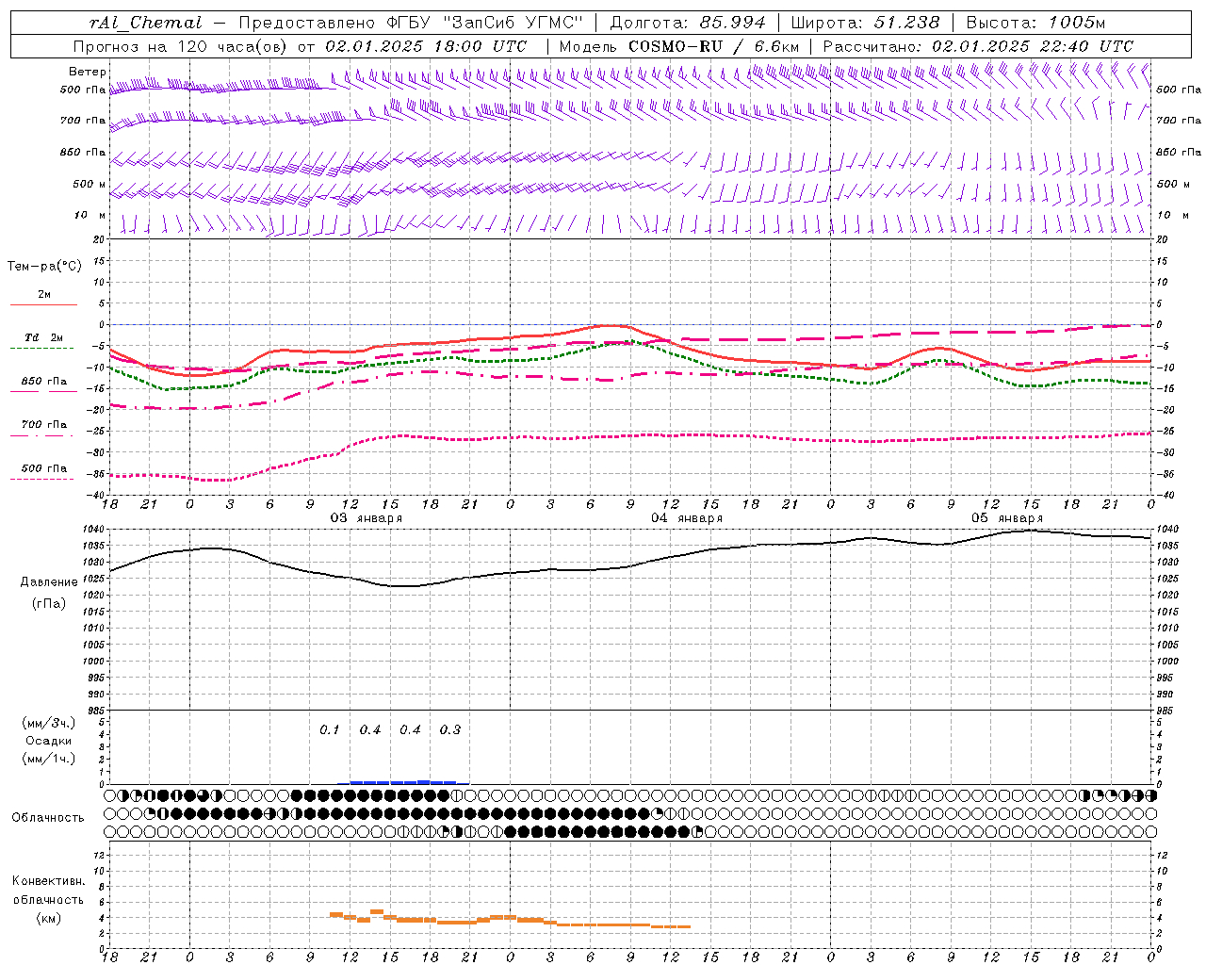Click the (км) unit label
Viewport: 1206px width, 965px height.
point(48,918)
